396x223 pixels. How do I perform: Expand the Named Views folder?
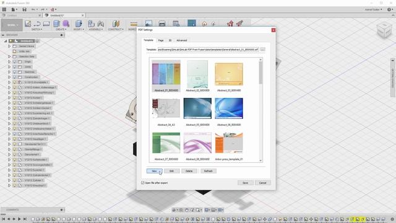coord(9,46)
